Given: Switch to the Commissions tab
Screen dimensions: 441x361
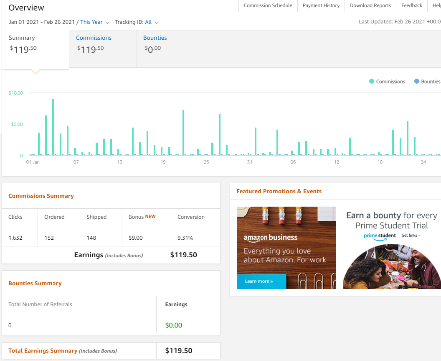Looking at the screenshot, I should point(103,49).
